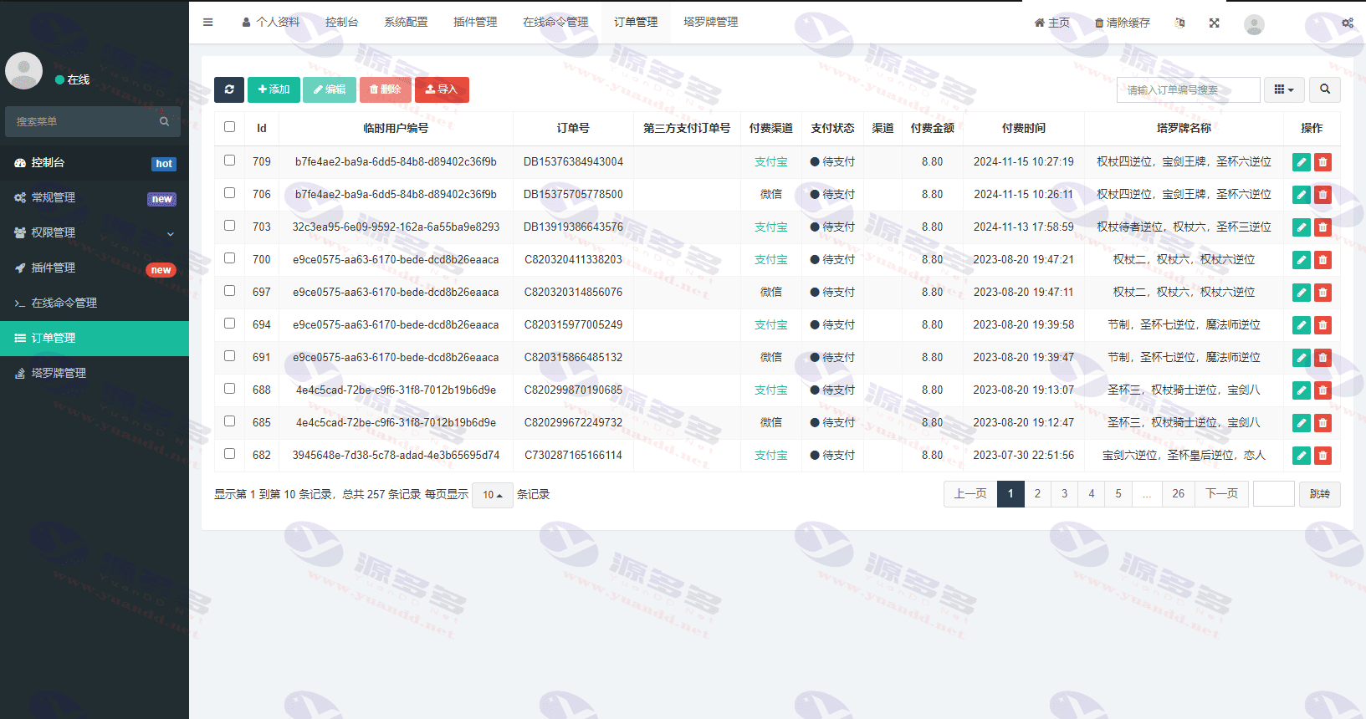The image size is (1366, 719).
Task: Open 塔罗牌管理 in the sidebar
Action: coord(95,374)
